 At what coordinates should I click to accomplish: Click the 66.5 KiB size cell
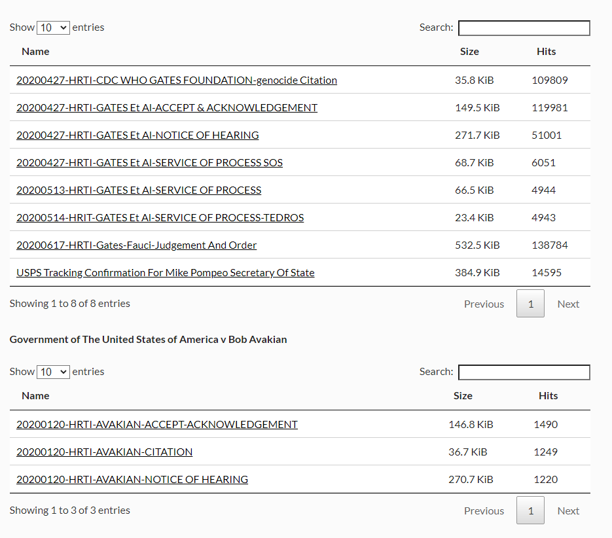pyautogui.click(x=475, y=190)
